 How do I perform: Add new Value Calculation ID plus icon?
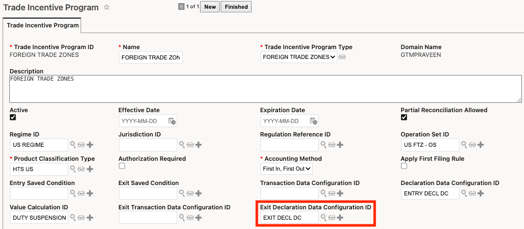click(x=90, y=218)
